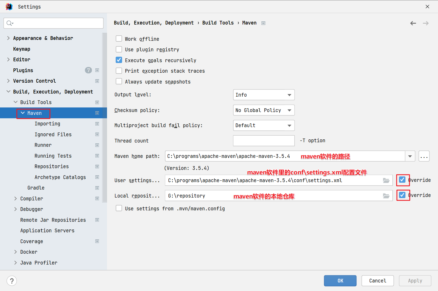Click the project icon beside Plugins
The height and width of the screenshot is (291, 438).
[x=97, y=70]
